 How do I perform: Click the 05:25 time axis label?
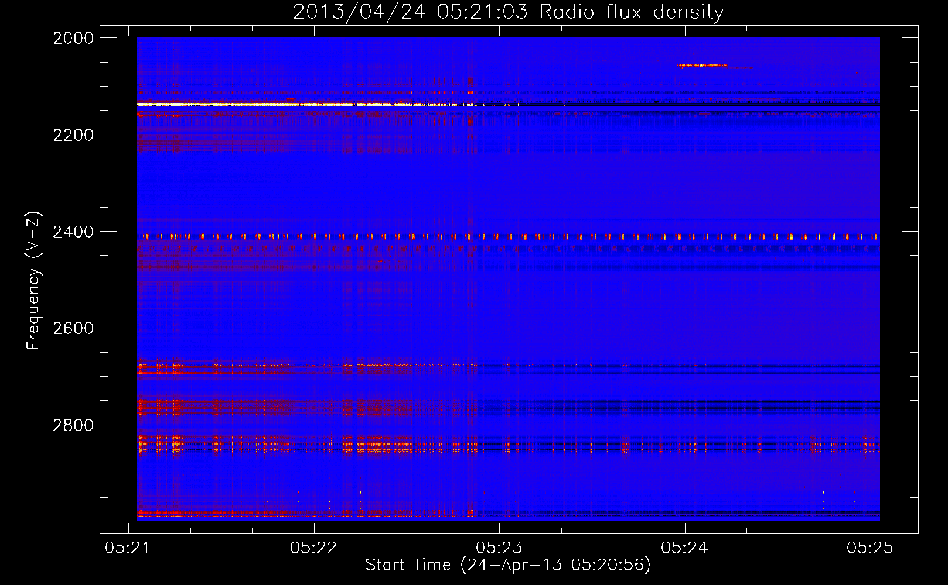[x=870, y=548]
